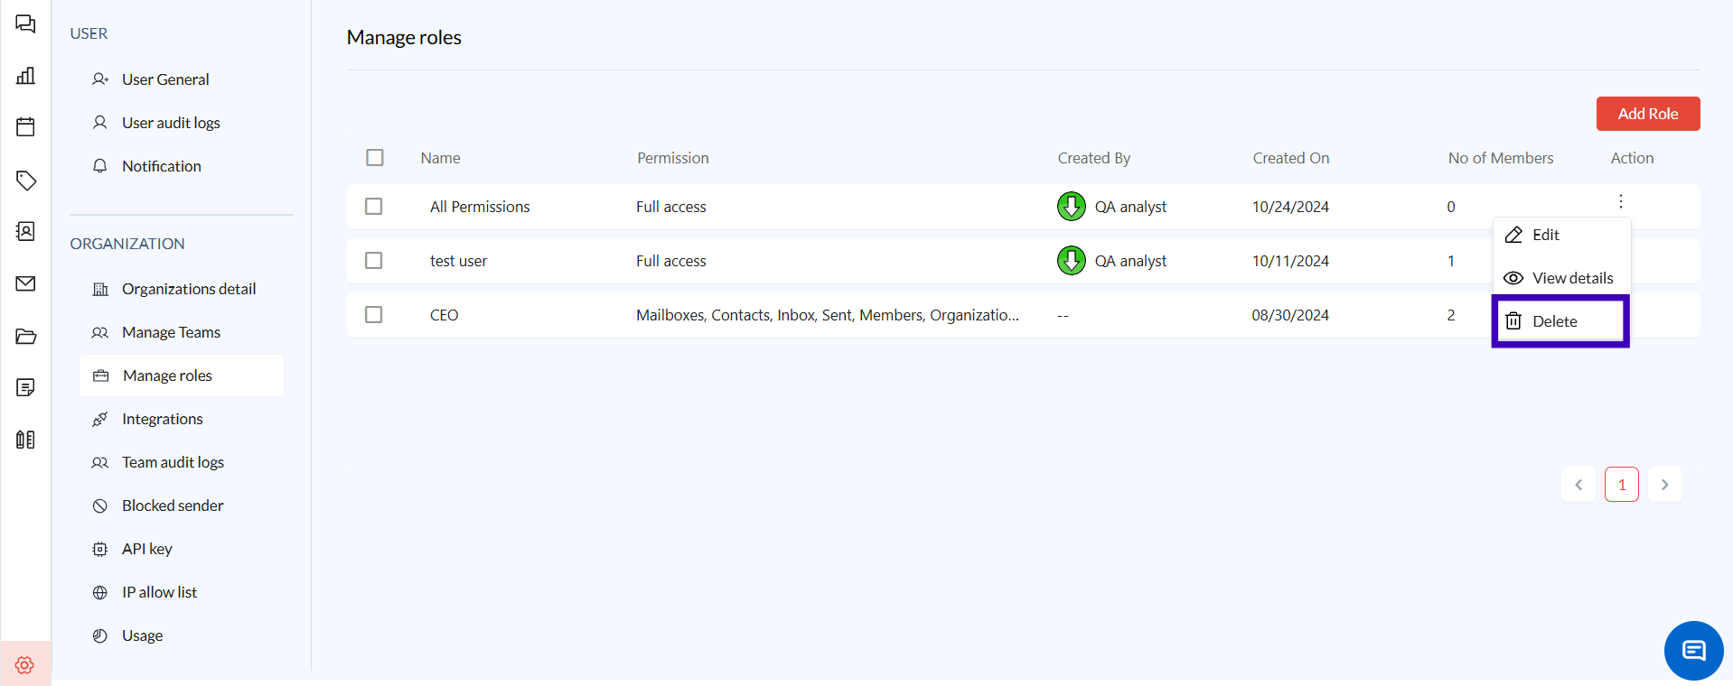1733x686 pixels.
Task: Open the mail envelope icon
Action: [25, 284]
